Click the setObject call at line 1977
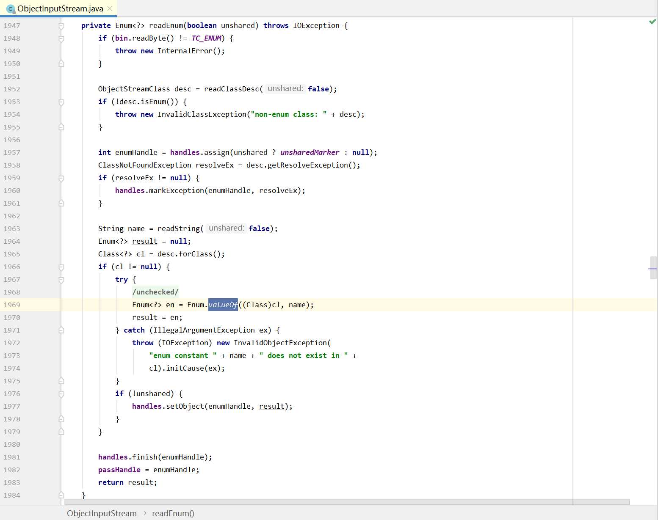The image size is (658, 520). [x=185, y=406]
